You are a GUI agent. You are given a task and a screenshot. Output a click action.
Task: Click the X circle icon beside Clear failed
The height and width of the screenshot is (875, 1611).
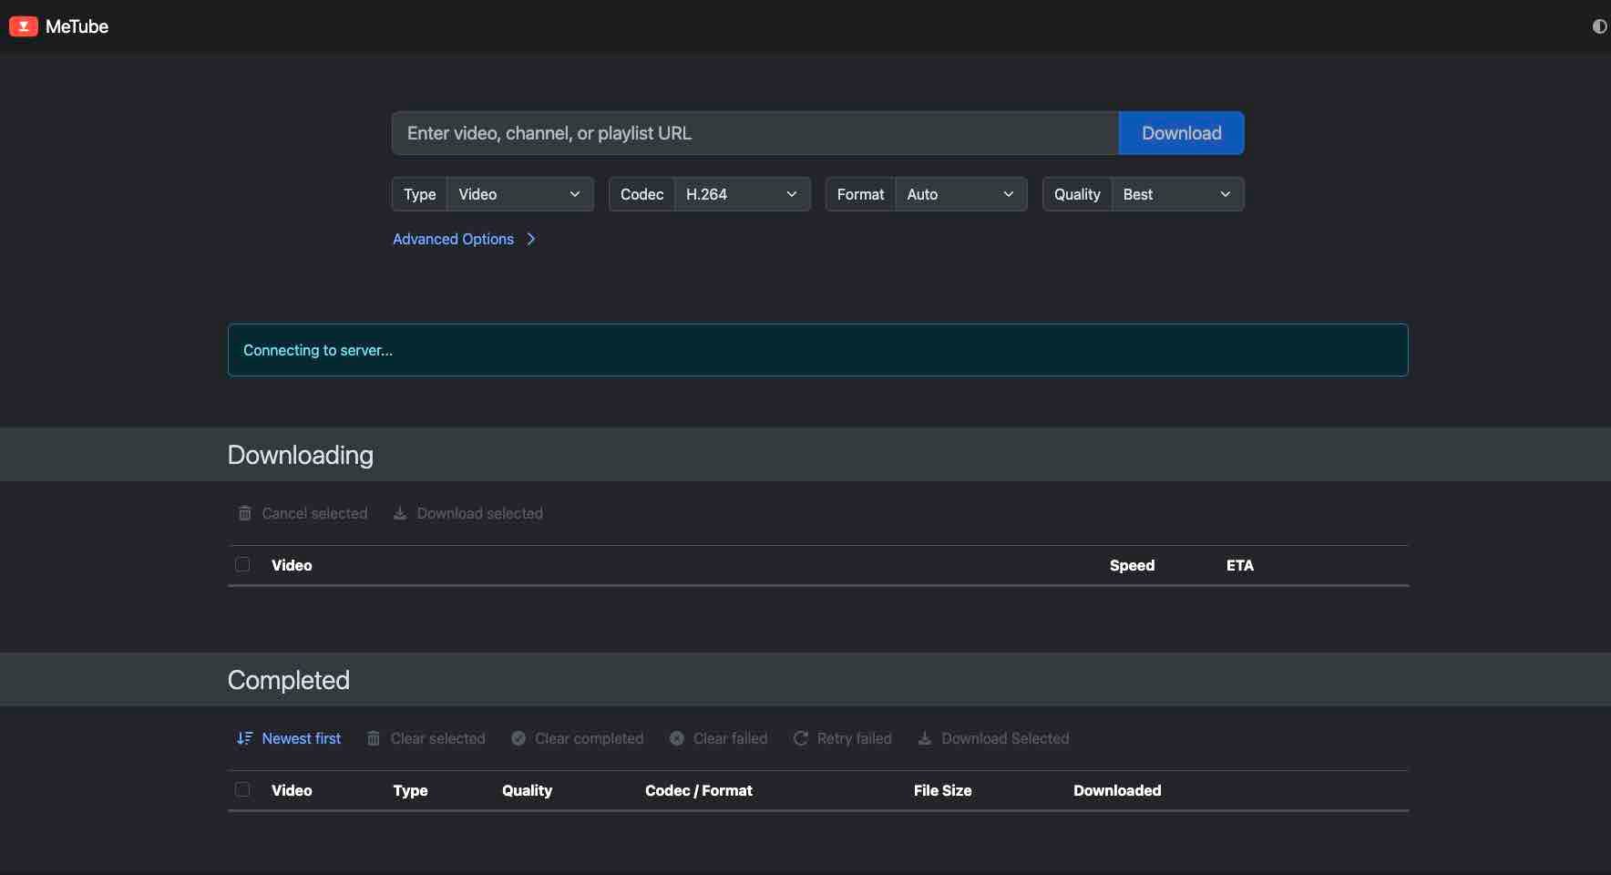click(677, 738)
